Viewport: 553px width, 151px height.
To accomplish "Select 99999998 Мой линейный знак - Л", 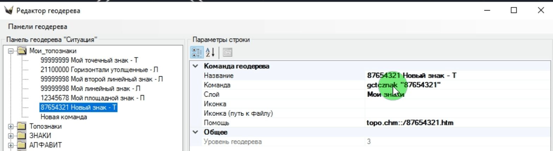I will click(90, 89).
